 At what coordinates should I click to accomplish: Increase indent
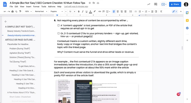click(x=156, y=12)
